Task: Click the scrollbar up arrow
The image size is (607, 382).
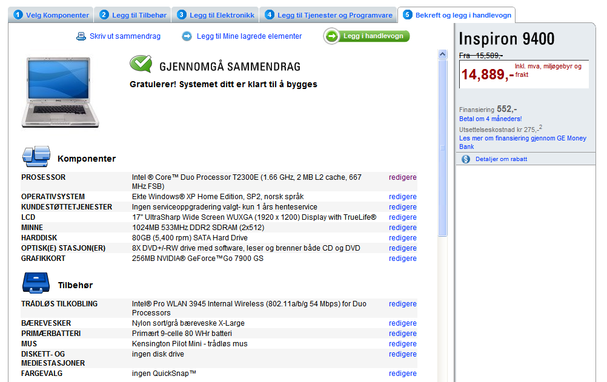Action: tap(443, 54)
